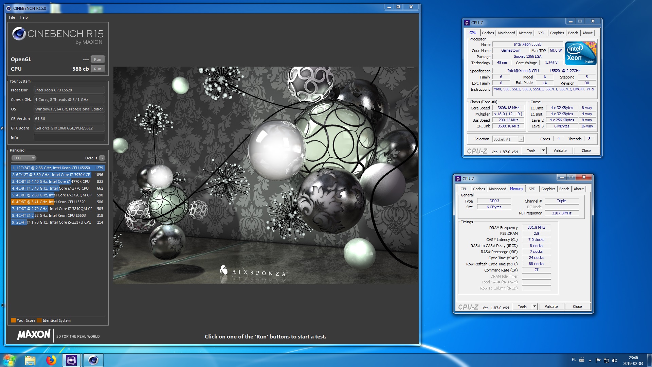Open Graphics tab in lower CPU-Z window
This screenshot has width=652, height=367.
click(548, 189)
